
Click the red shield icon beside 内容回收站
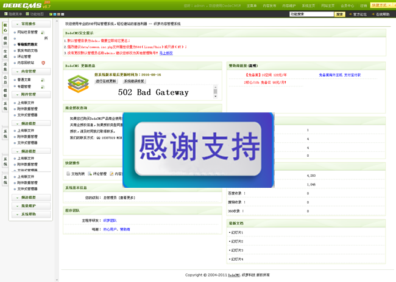(x=43, y=63)
